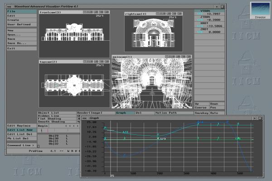Click the rightcam(4) viewport title
Screen dimensions: 272x181
click(x=136, y=14)
